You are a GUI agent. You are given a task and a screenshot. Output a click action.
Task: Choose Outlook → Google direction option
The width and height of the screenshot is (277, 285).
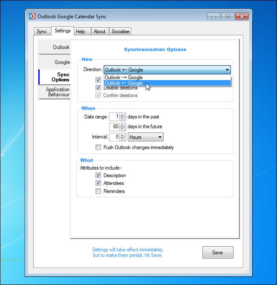point(167,78)
